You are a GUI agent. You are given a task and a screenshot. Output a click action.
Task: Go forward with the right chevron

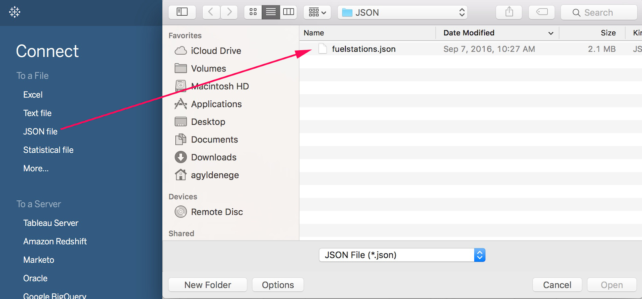point(229,12)
